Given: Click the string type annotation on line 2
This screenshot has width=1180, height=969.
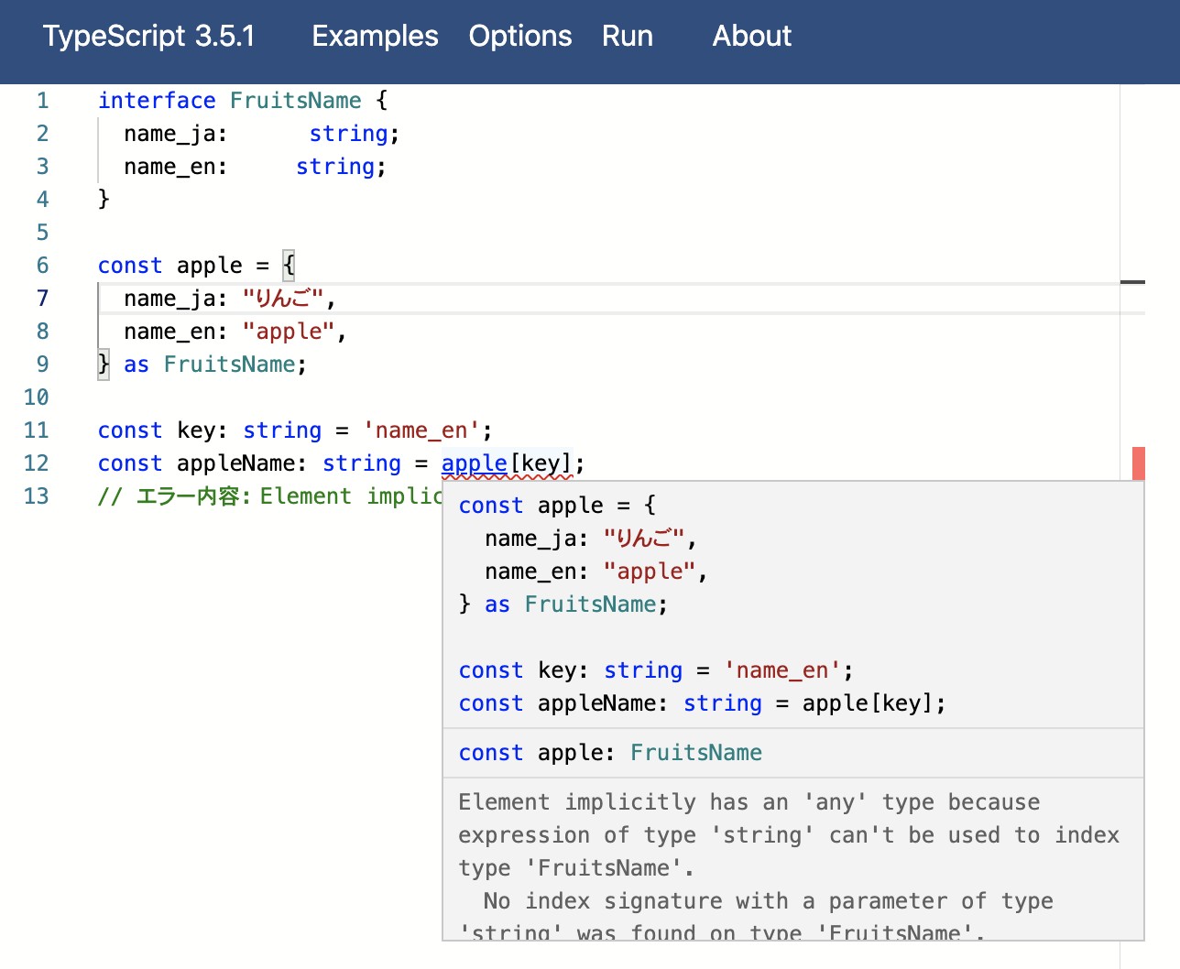Looking at the screenshot, I should coord(347,133).
